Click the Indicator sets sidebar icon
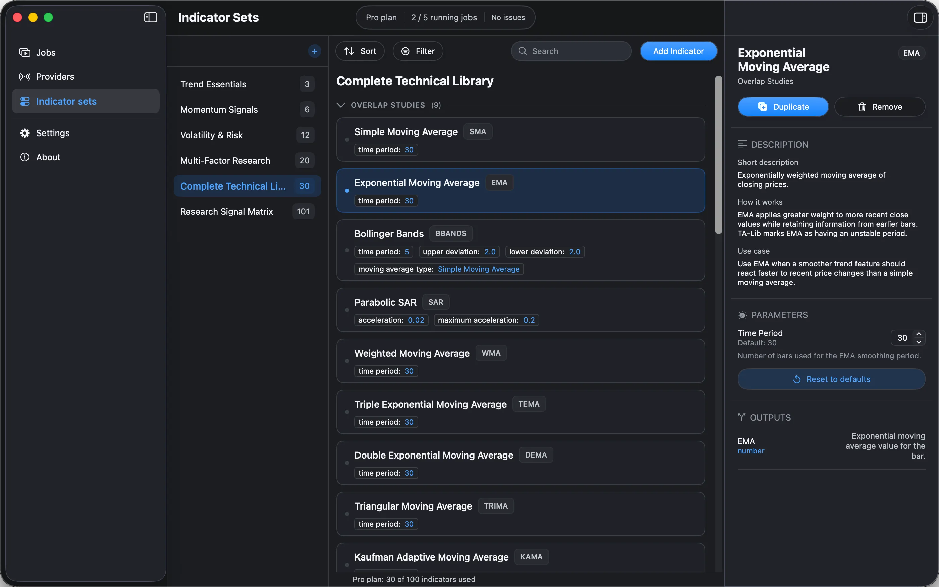Viewport: 939px width, 587px height. (x=25, y=101)
